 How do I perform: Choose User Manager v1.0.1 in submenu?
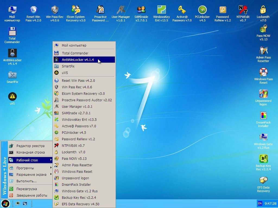pos(84,106)
